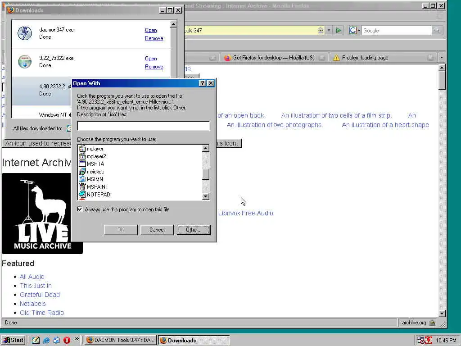The width and height of the screenshot is (461, 346).
Task: Uncheck Always use this program checkbox
Action: [80, 209]
